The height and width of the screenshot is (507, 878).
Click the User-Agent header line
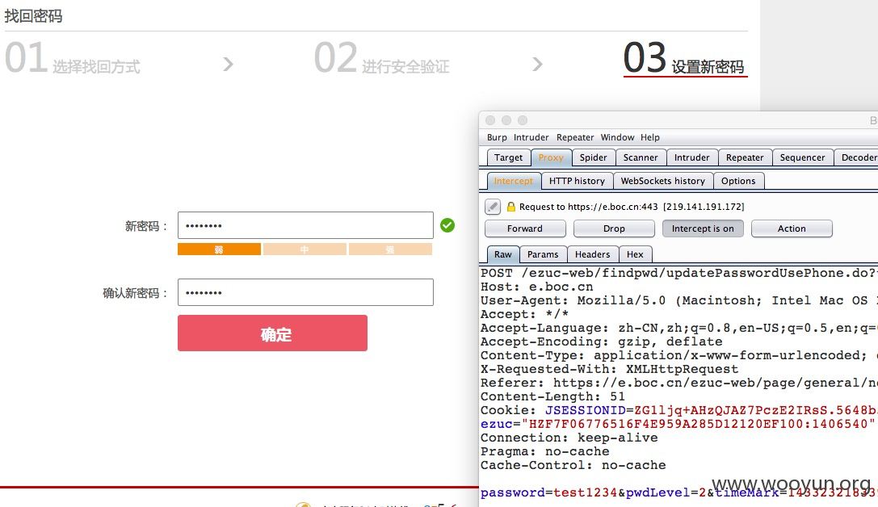coord(678,300)
